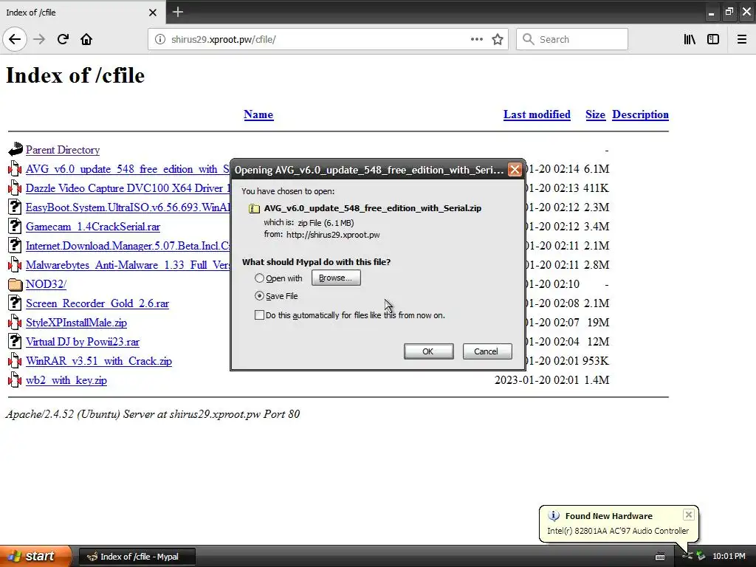Open Malwarebytes Anti-Malware 1.33 link
The width and height of the screenshot is (756, 567).
pyautogui.click(x=128, y=265)
